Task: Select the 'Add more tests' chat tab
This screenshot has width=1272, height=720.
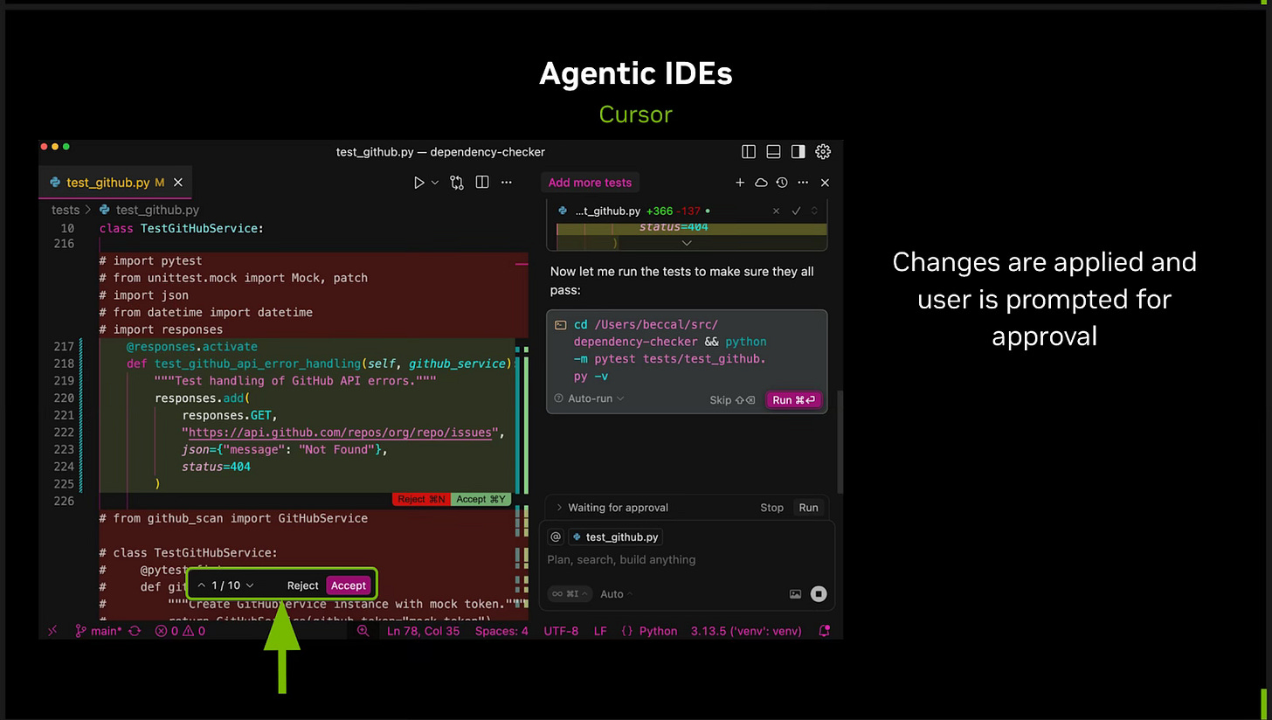Action: point(590,183)
